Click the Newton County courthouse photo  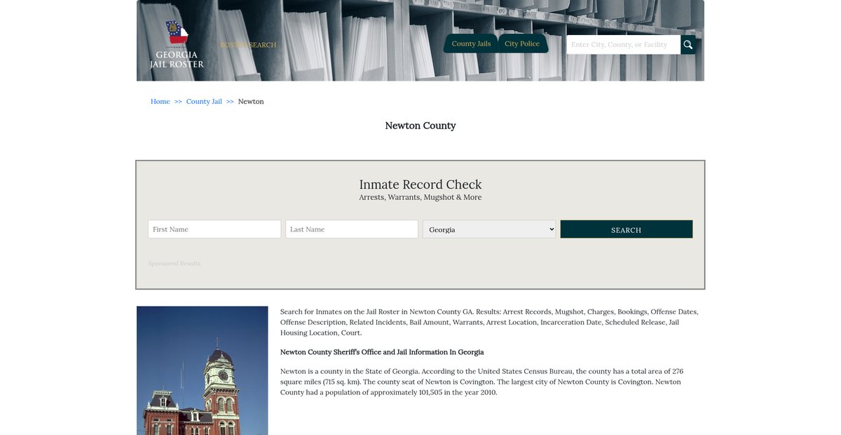click(x=203, y=370)
